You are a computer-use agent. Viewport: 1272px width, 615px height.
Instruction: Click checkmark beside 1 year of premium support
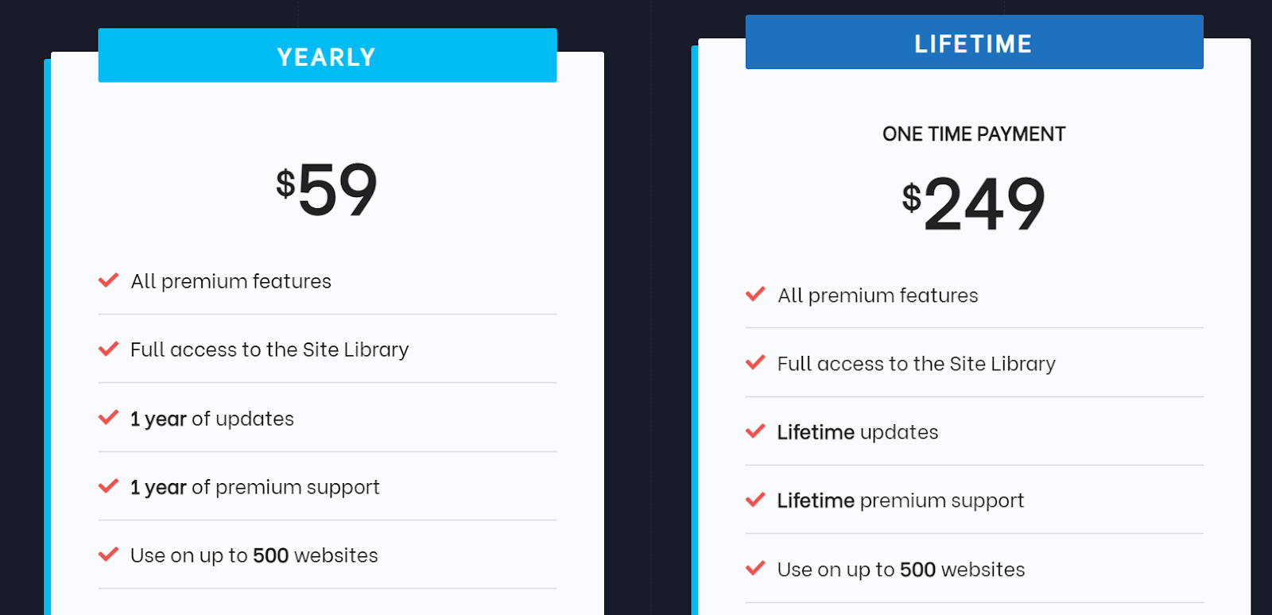(108, 486)
